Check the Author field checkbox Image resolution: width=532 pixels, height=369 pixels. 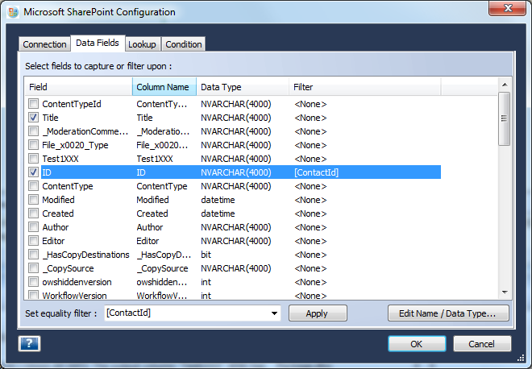click(33, 227)
